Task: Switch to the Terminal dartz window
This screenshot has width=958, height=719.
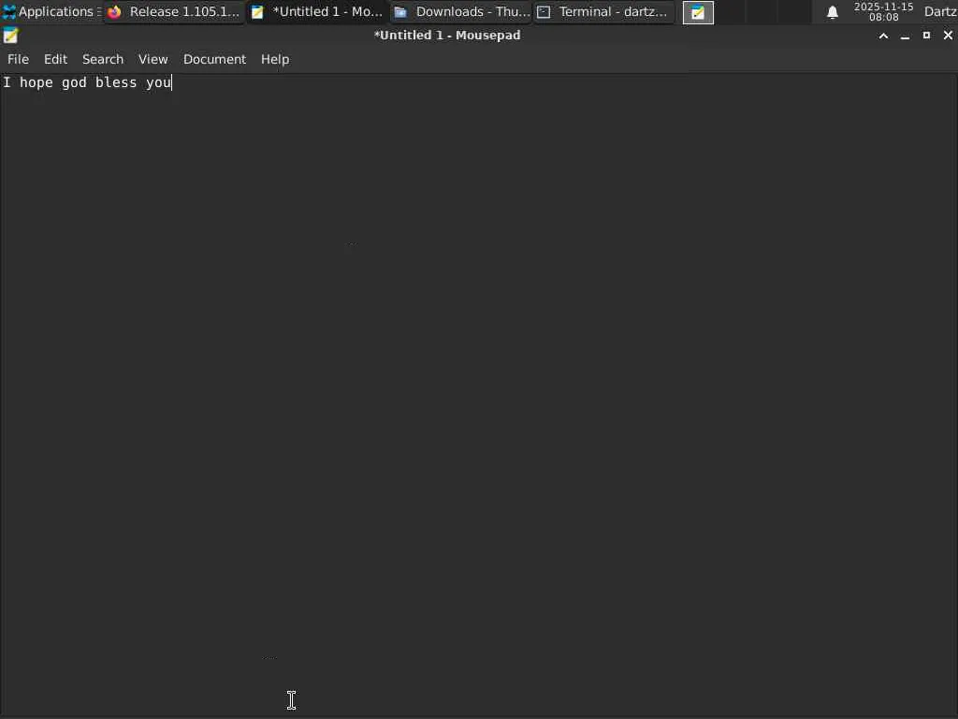Action: coord(605,11)
